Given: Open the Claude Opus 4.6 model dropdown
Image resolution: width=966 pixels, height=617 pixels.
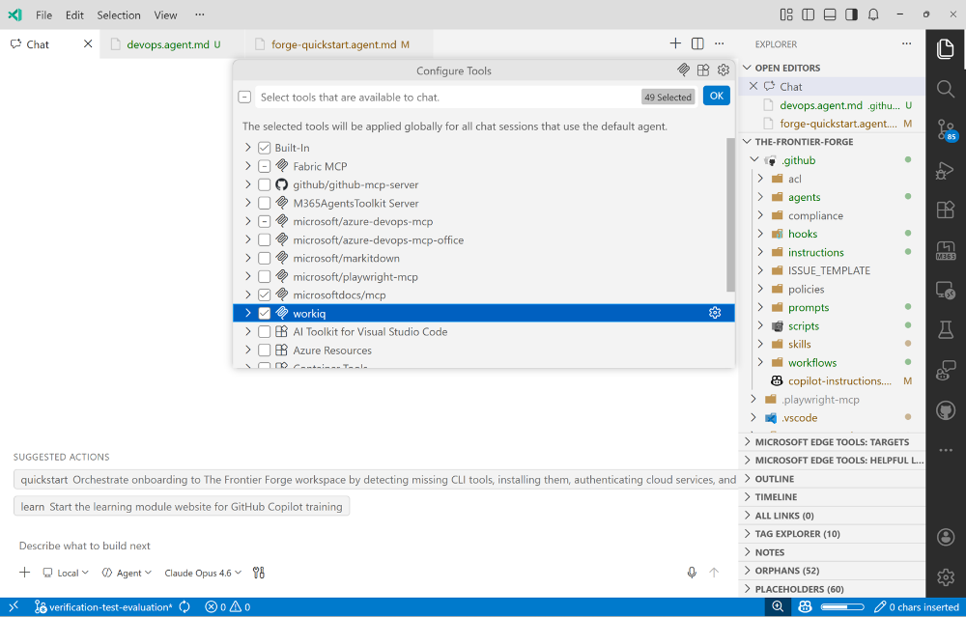Looking at the screenshot, I should tap(201, 573).
